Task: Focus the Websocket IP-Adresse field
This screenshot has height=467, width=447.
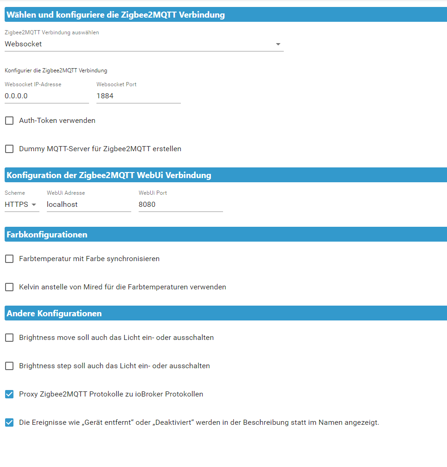Action: tap(46, 96)
